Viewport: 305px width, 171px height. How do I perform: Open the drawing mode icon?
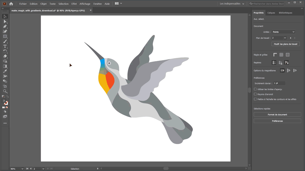tap(5, 111)
